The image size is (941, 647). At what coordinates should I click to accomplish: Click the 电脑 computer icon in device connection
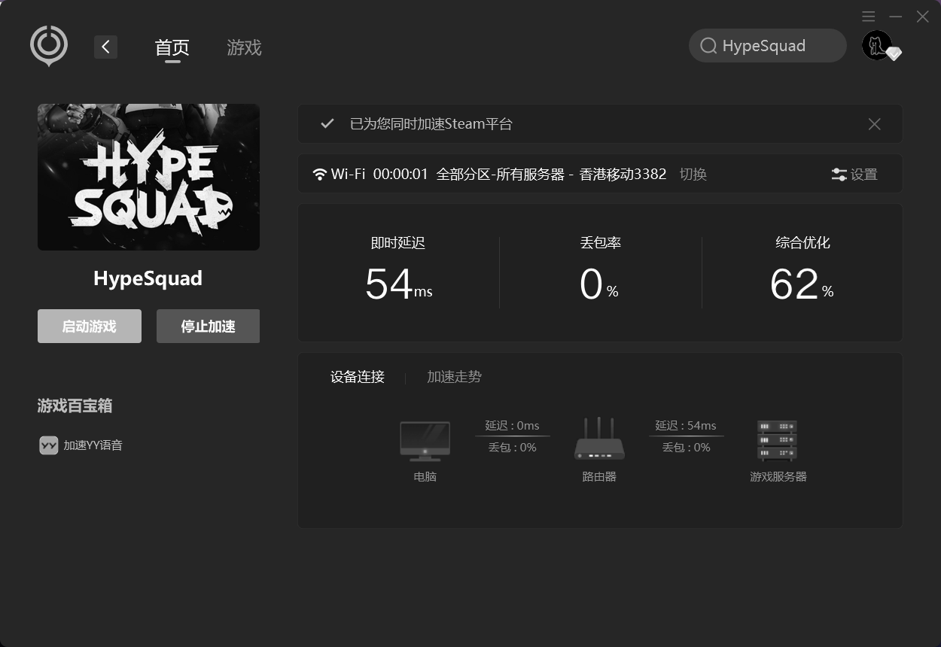coord(425,440)
